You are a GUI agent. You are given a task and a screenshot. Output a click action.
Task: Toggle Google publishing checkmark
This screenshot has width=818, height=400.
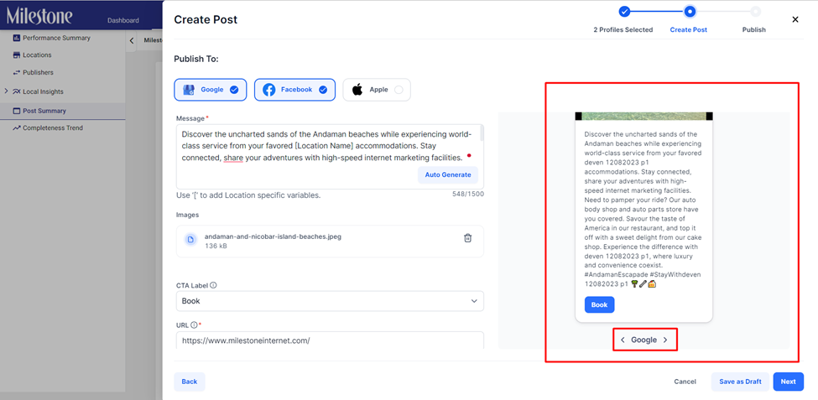tap(234, 90)
